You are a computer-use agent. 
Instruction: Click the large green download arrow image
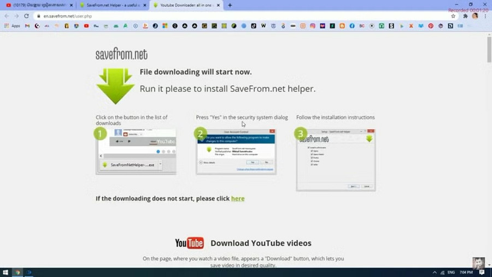click(115, 86)
